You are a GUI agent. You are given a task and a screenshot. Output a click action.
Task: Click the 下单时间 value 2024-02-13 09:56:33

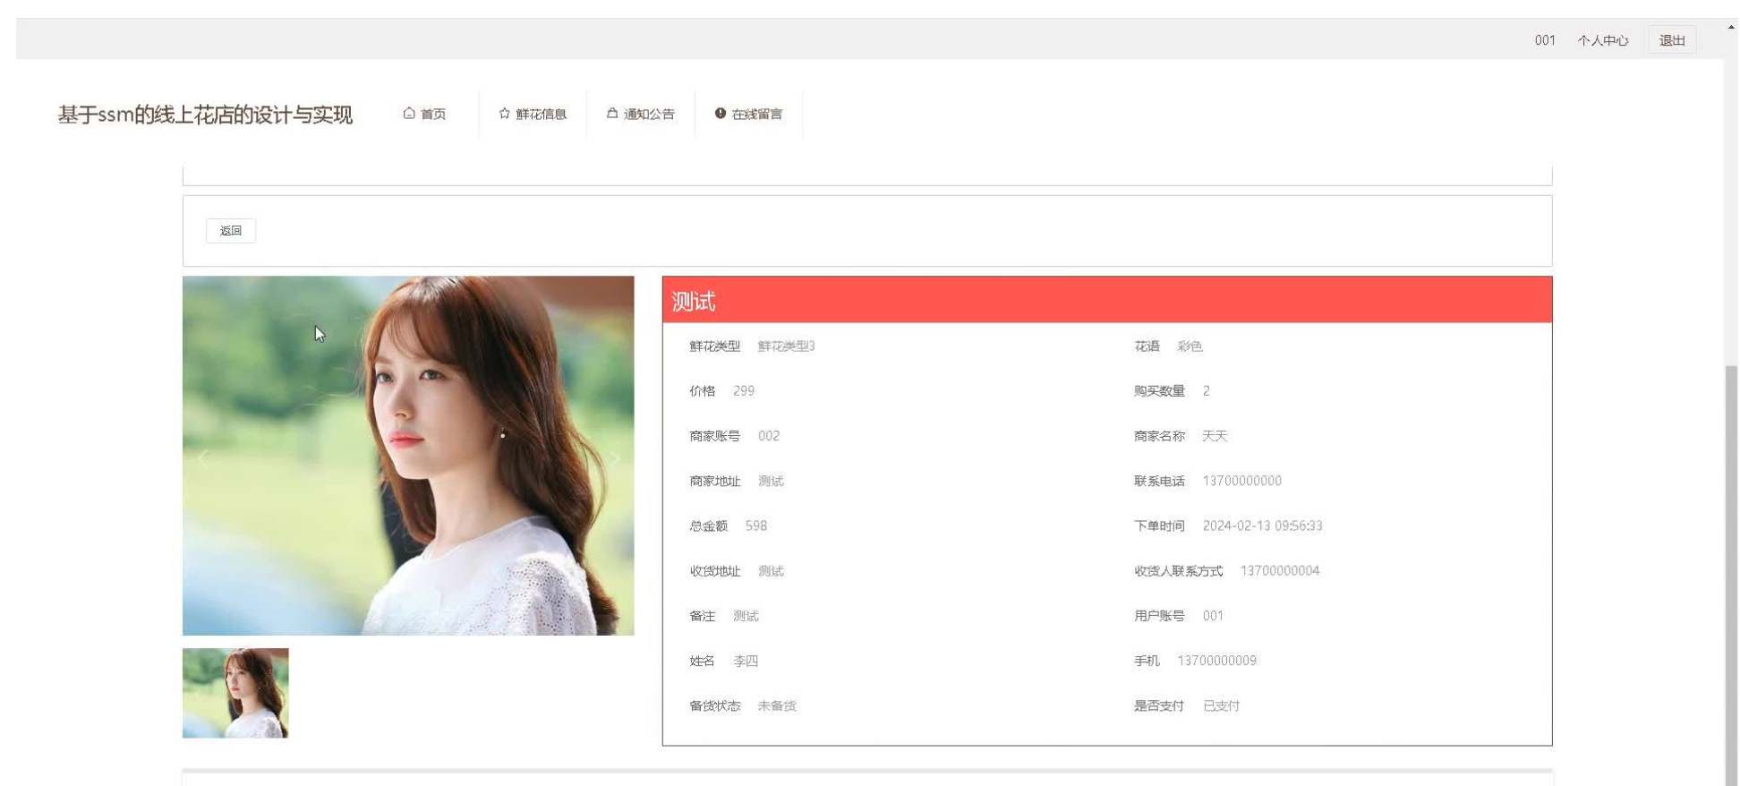pyautogui.click(x=1263, y=525)
